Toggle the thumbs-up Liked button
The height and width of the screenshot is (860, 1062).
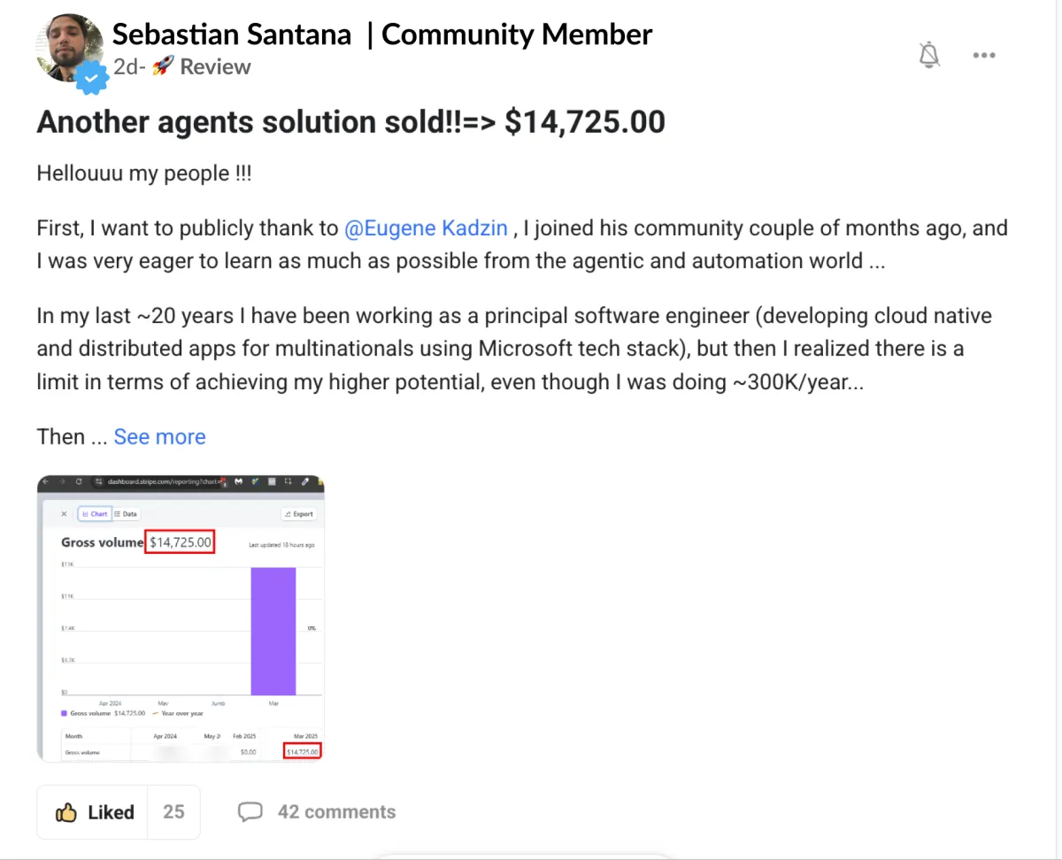point(95,812)
